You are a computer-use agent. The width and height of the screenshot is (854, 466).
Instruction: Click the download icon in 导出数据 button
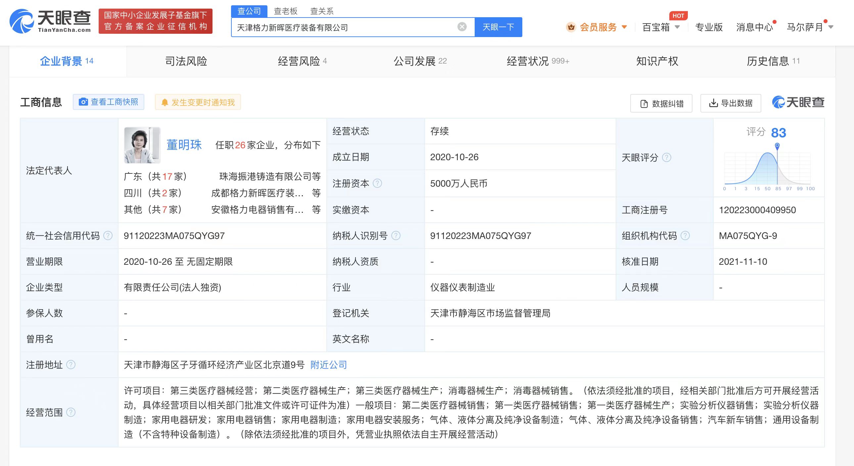coord(713,103)
